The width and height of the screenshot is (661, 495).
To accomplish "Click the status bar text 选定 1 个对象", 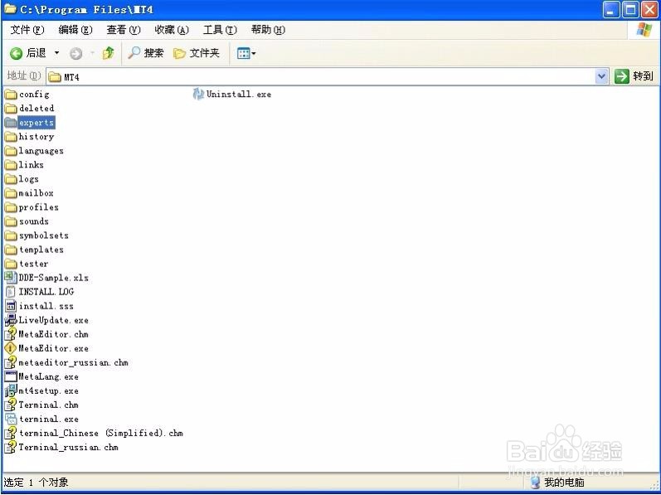I will (36, 483).
